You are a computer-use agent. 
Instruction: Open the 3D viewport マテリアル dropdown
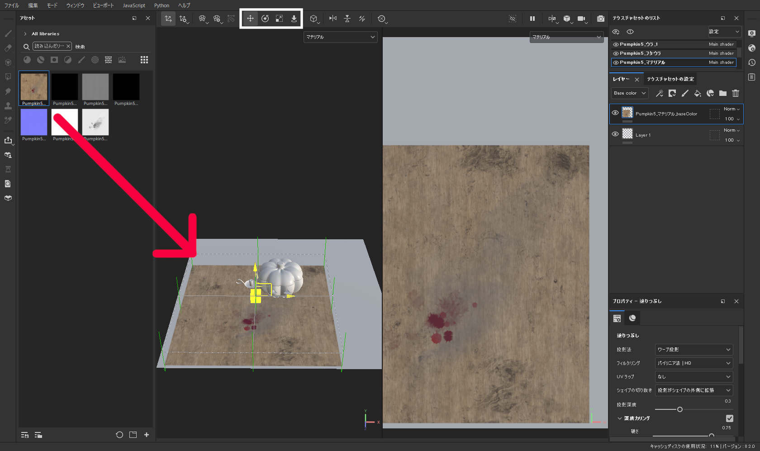click(x=341, y=37)
